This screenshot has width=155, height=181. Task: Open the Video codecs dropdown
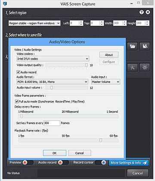tap(53, 59)
